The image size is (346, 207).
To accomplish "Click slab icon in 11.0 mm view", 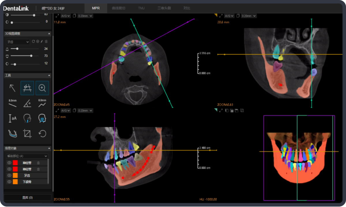I will [x=75, y=16].
